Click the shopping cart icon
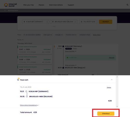Image resolution: width=130 pixels, height=117 pixels. click(x=18, y=80)
